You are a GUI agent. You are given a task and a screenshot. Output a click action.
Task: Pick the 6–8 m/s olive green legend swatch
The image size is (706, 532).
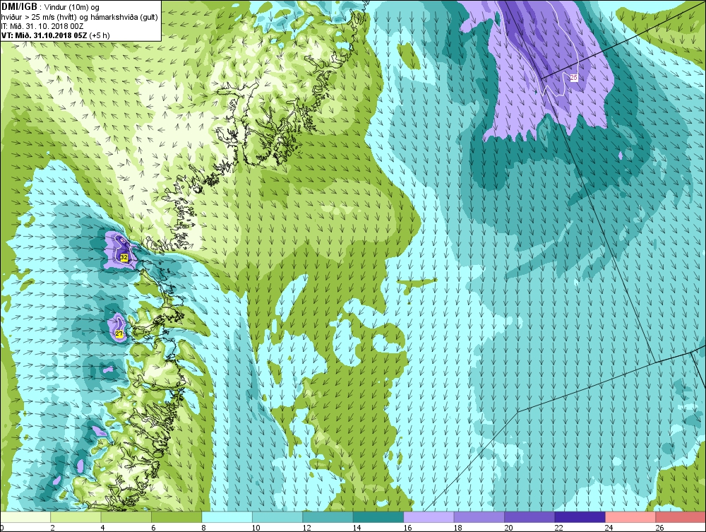pos(176,516)
